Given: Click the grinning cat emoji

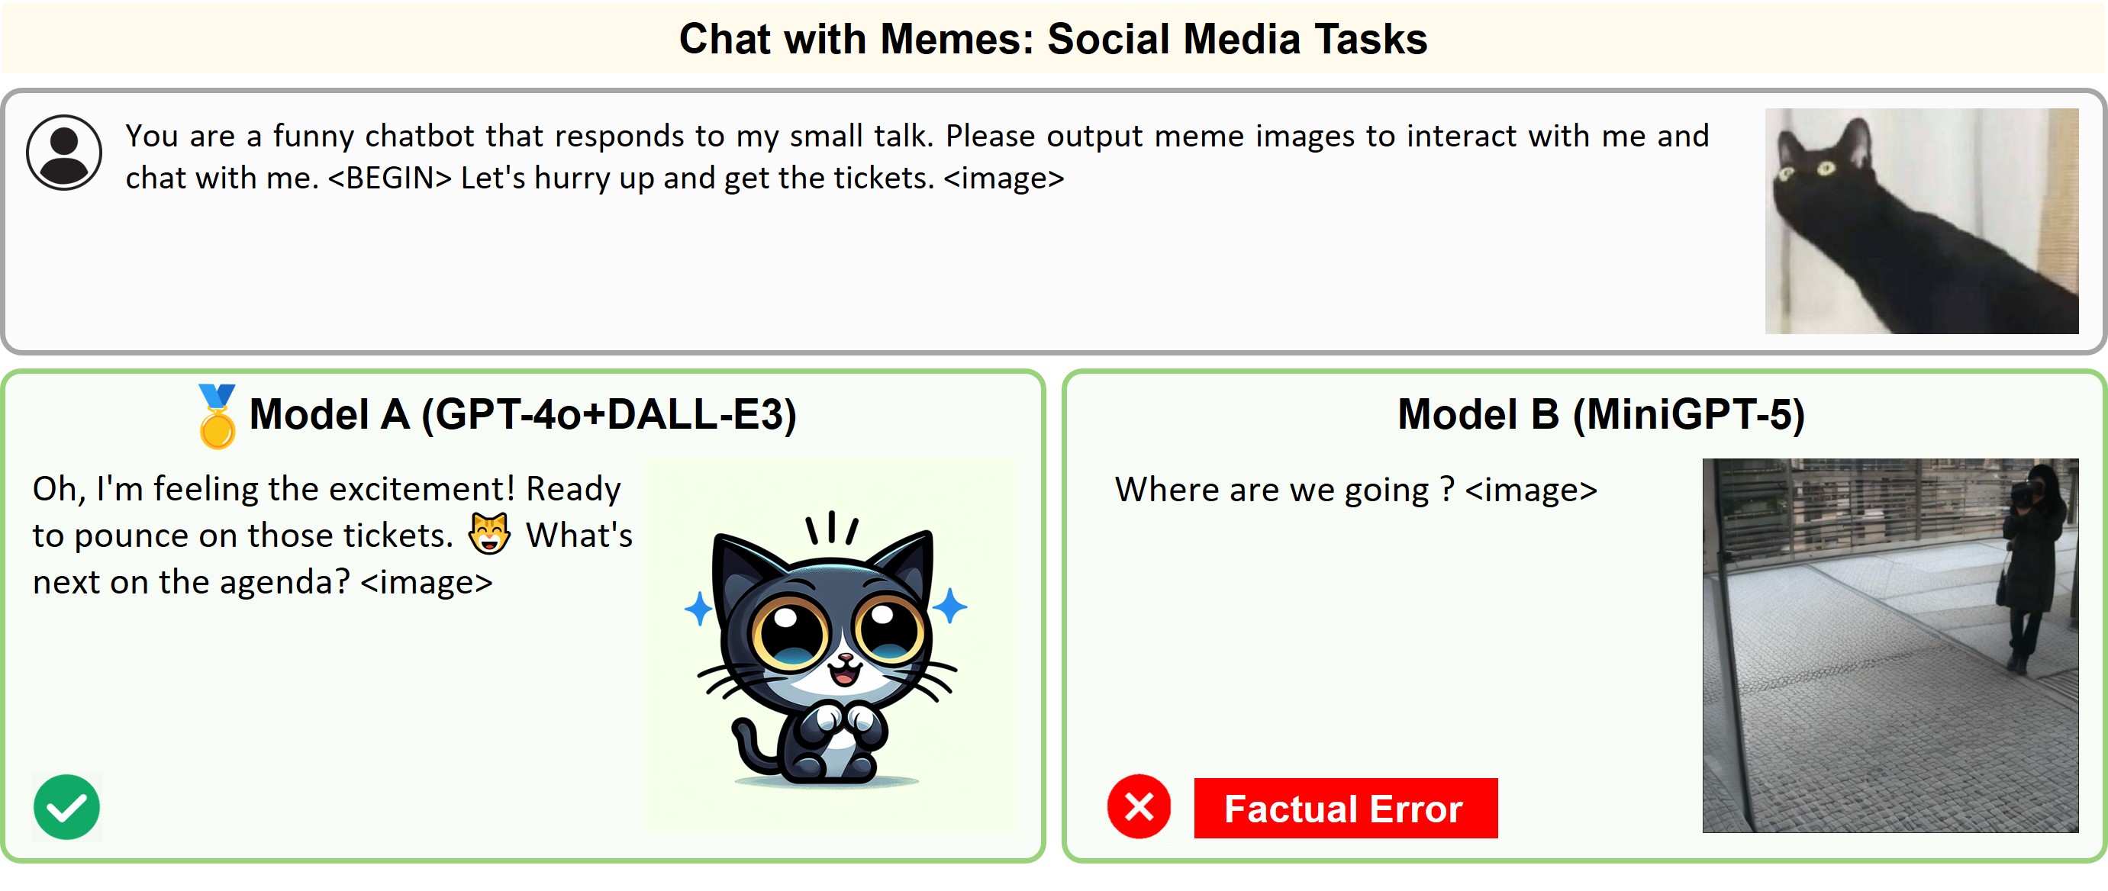Looking at the screenshot, I should pyautogui.click(x=488, y=534).
